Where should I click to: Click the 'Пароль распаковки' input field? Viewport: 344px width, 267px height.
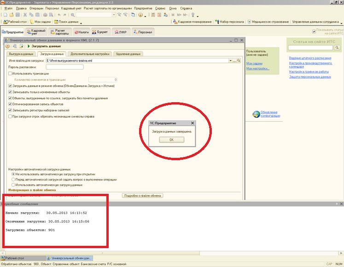click(x=65, y=67)
